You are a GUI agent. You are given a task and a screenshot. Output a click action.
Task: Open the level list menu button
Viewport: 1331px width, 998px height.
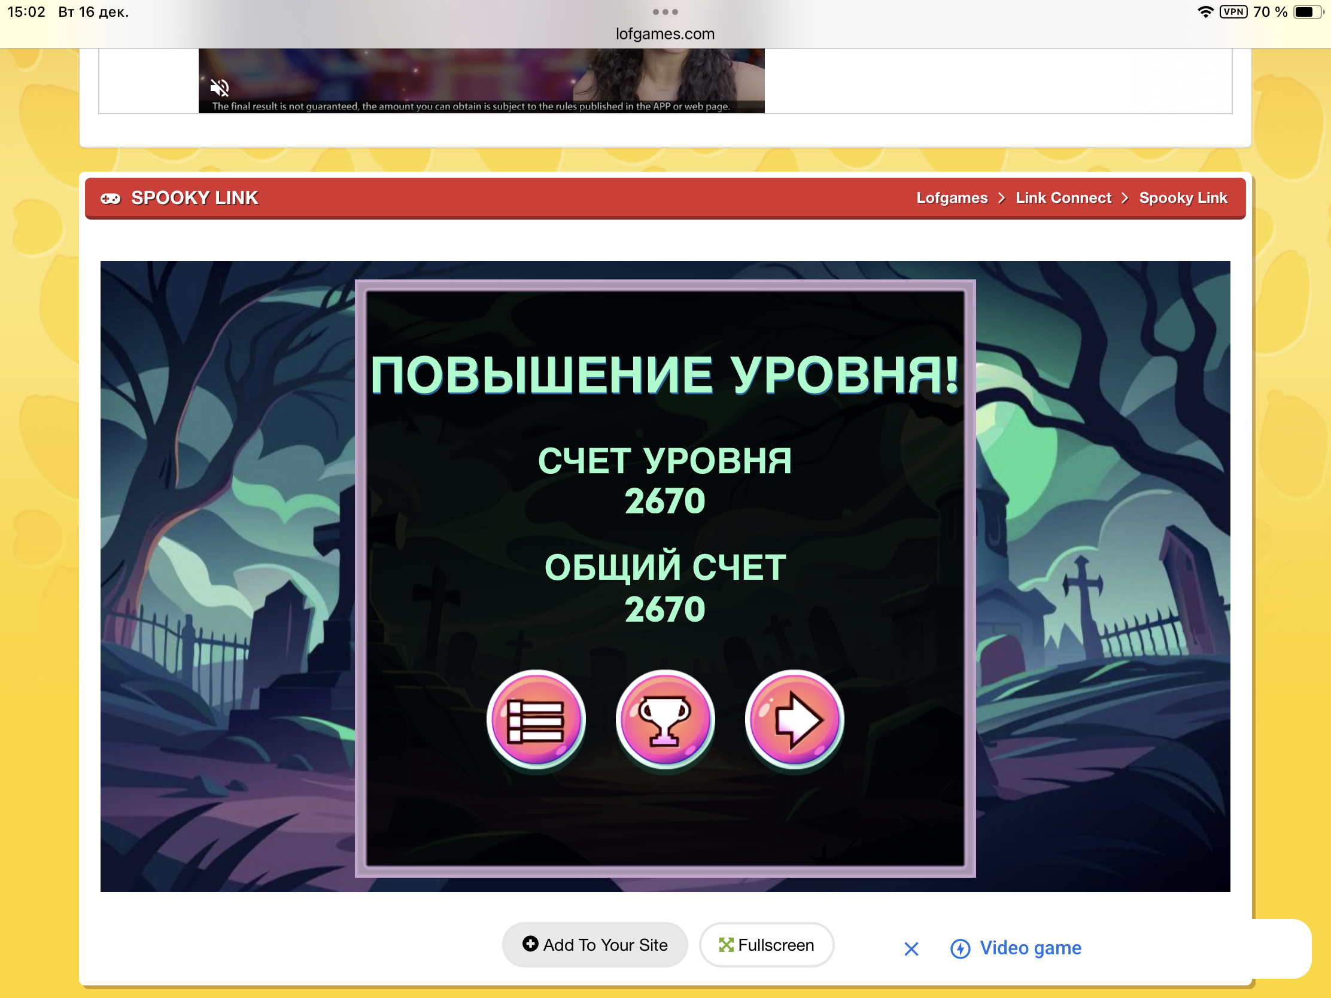pos(535,719)
